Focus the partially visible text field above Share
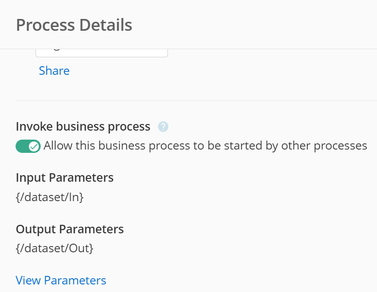 click(102, 53)
